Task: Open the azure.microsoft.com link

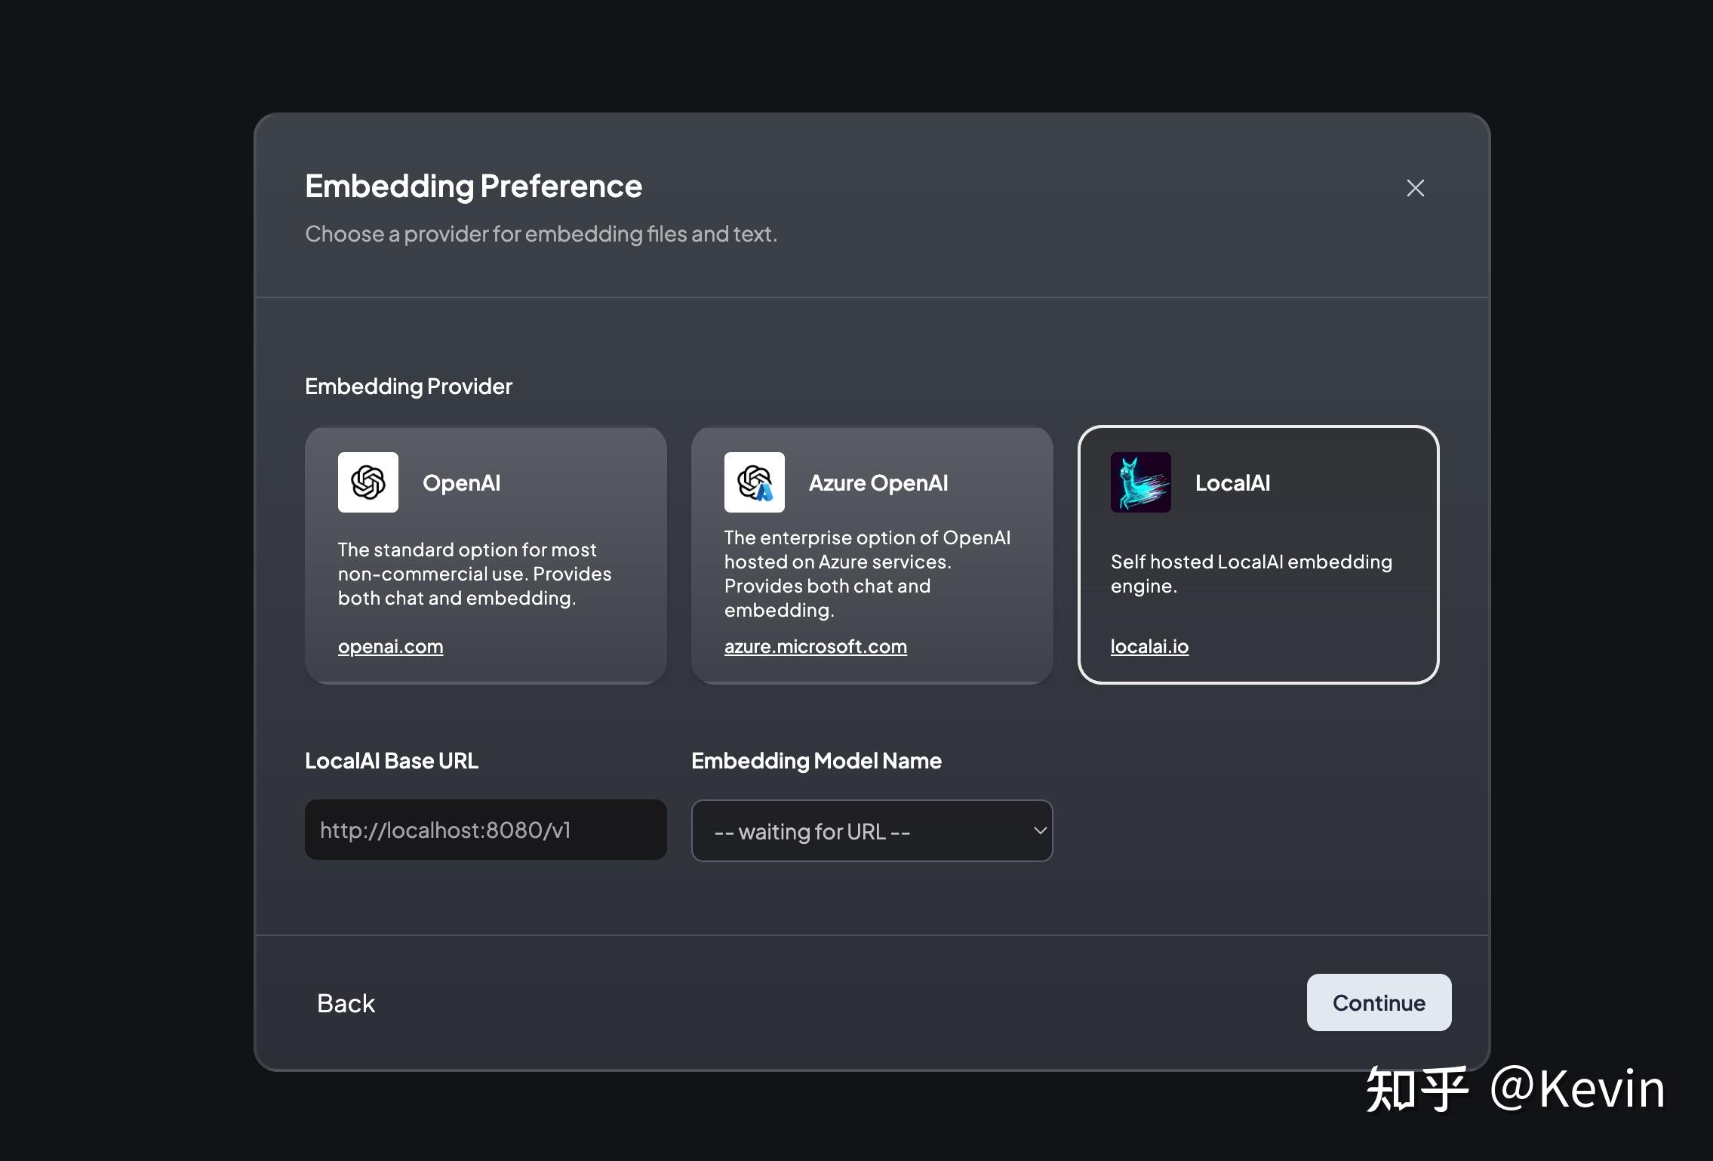Action: pos(815,647)
